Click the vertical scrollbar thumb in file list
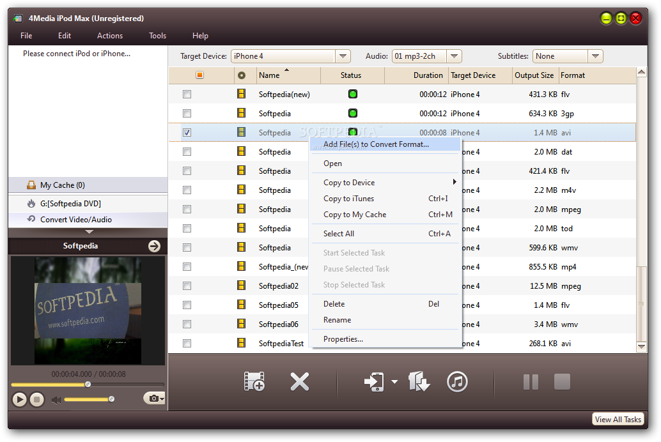 point(641,303)
